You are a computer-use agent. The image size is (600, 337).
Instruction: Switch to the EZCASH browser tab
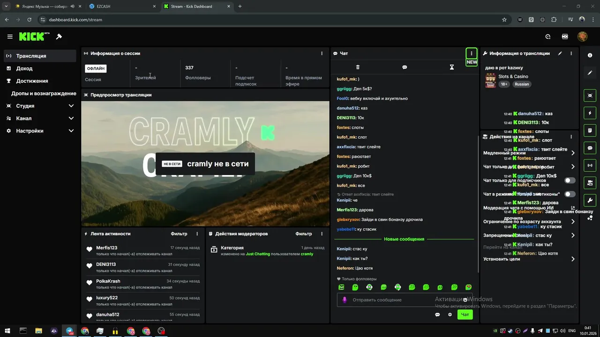(121, 7)
